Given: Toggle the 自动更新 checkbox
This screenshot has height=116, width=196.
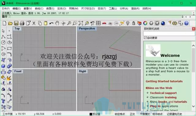Looking at the screenshot, I should pos(145,38).
